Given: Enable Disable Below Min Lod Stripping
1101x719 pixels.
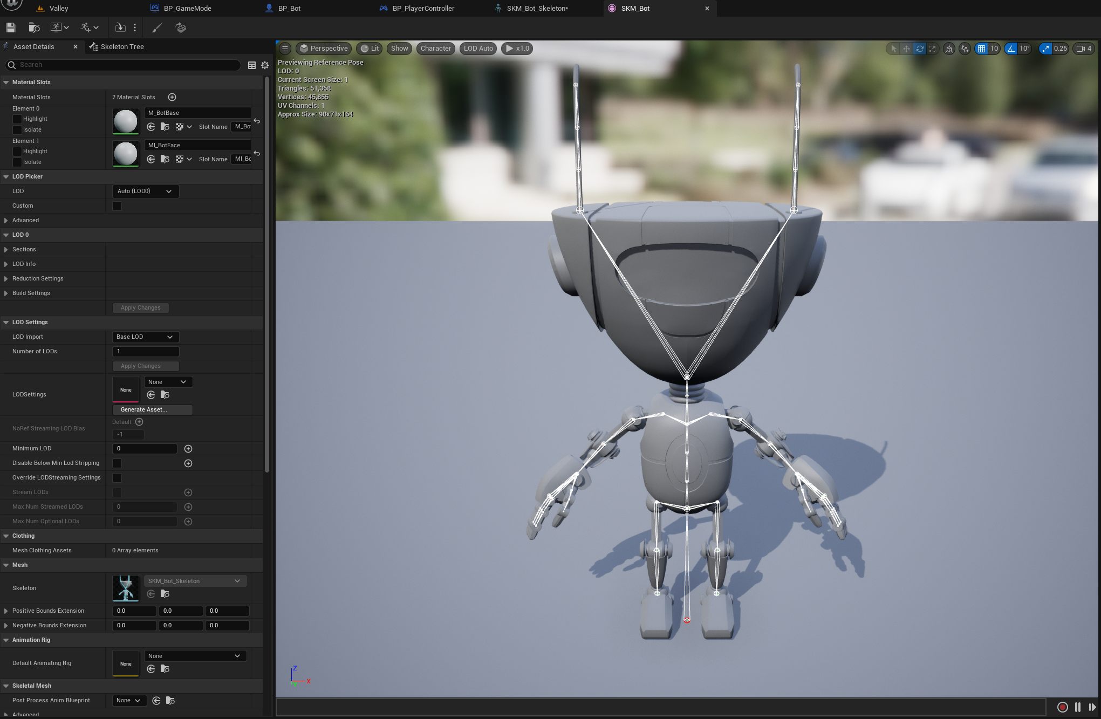Looking at the screenshot, I should click(117, 463).
